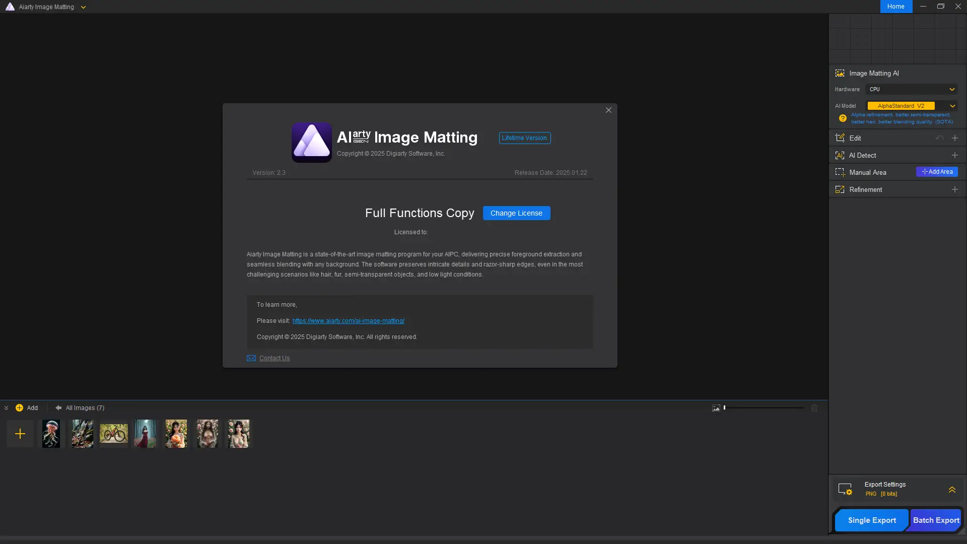Select the jellyfish image thumbnail
The width and height of the screenshot is (967, 544).
(x=51, y=434)
